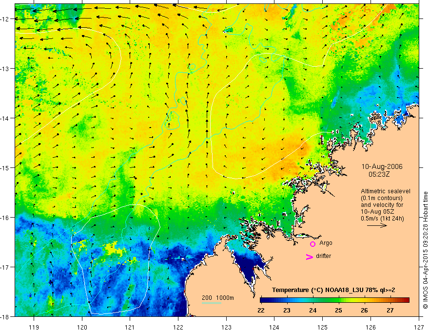The image size is (429, 331).
Task: Click the longitude label 127
Action: point(419,327)
